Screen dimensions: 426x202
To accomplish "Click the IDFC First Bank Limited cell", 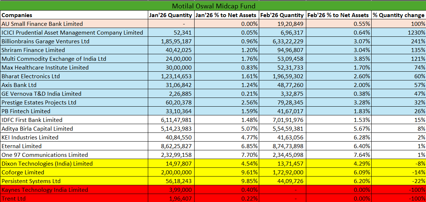I will pos(74,120).
